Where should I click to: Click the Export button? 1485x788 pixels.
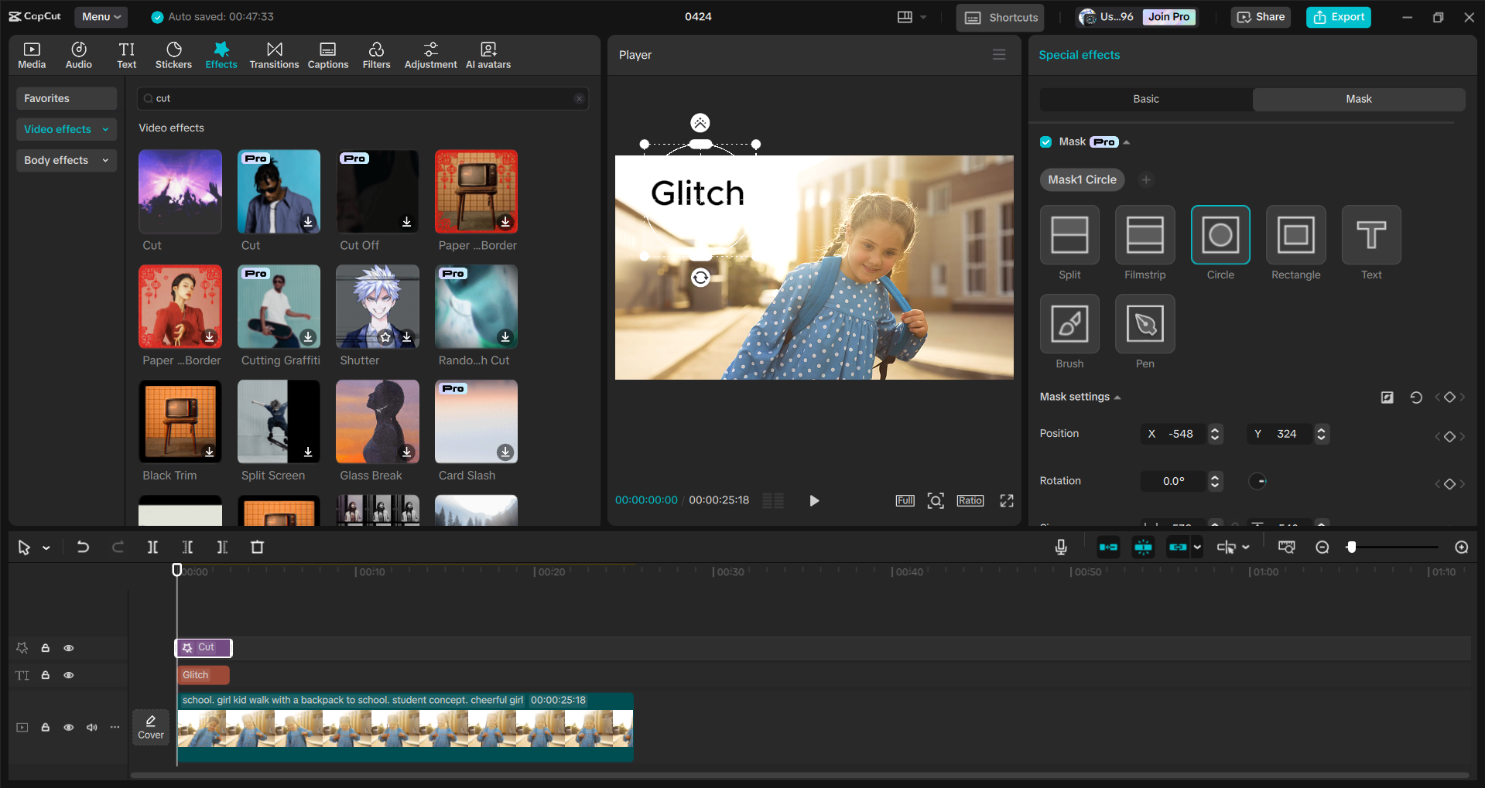coord(1338,17)
